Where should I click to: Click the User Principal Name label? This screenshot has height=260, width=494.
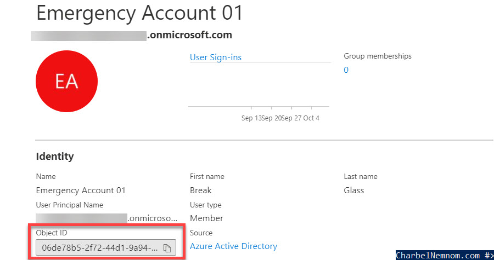(70, 205)
